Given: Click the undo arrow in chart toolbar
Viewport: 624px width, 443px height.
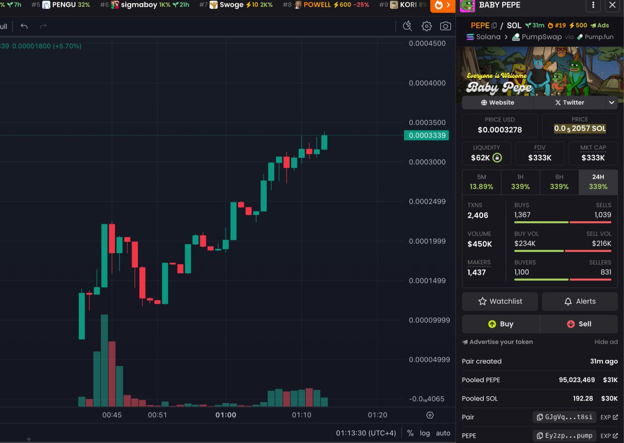Looking at the screenshot, I should pyautogui.click(x=24, y=26).
